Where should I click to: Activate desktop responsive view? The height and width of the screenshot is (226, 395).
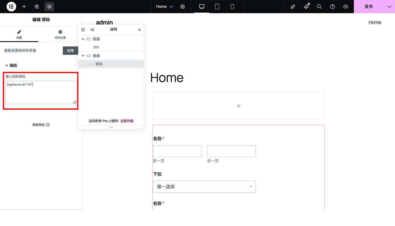(201, 6)
